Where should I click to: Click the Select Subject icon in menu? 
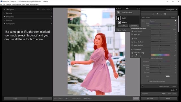tap(132, 31)
